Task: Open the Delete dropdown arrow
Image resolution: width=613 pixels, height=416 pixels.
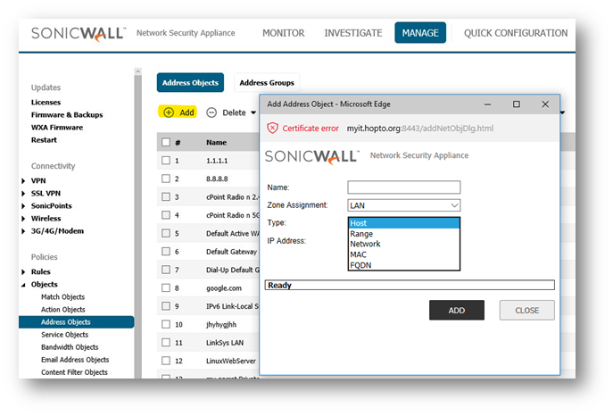Action: click(x=253, y=112)
